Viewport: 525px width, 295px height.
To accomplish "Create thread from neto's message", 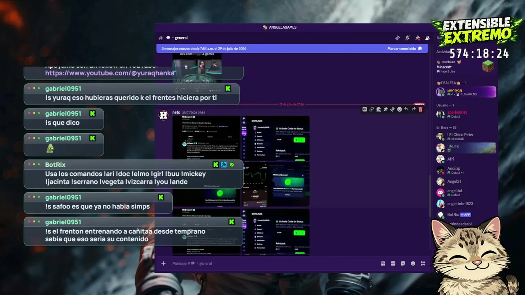I will [x=393, y=109].
